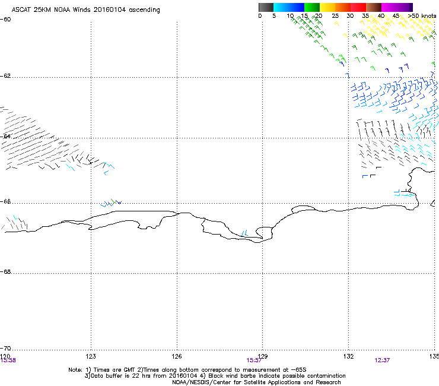This screenshot has width=439, height=386.
Task: Click the -70 latitude label
Action: (x=5, y=348)
